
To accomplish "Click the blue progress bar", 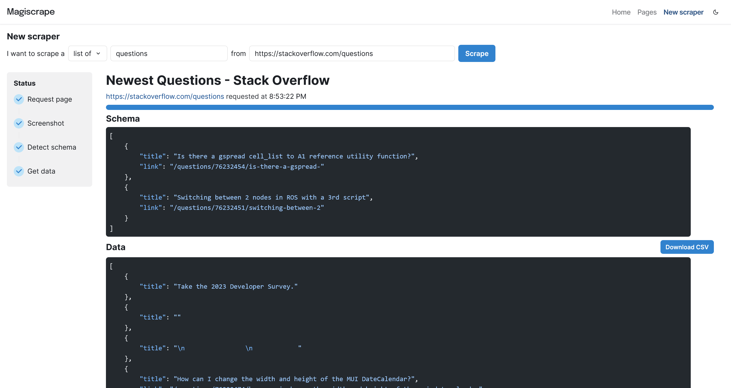I will pyautogui.click(x=410, y=107).
